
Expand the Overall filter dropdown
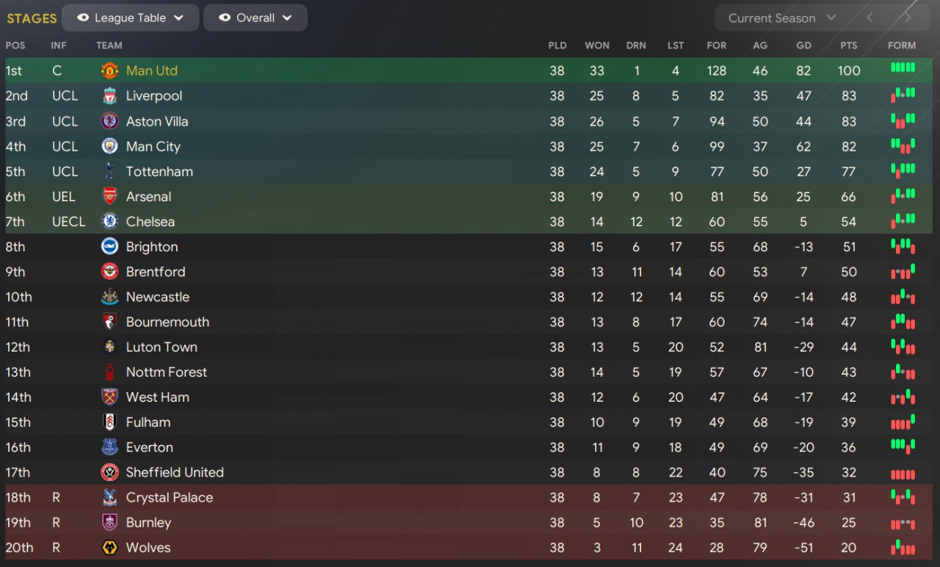click(x=256, y=18)
